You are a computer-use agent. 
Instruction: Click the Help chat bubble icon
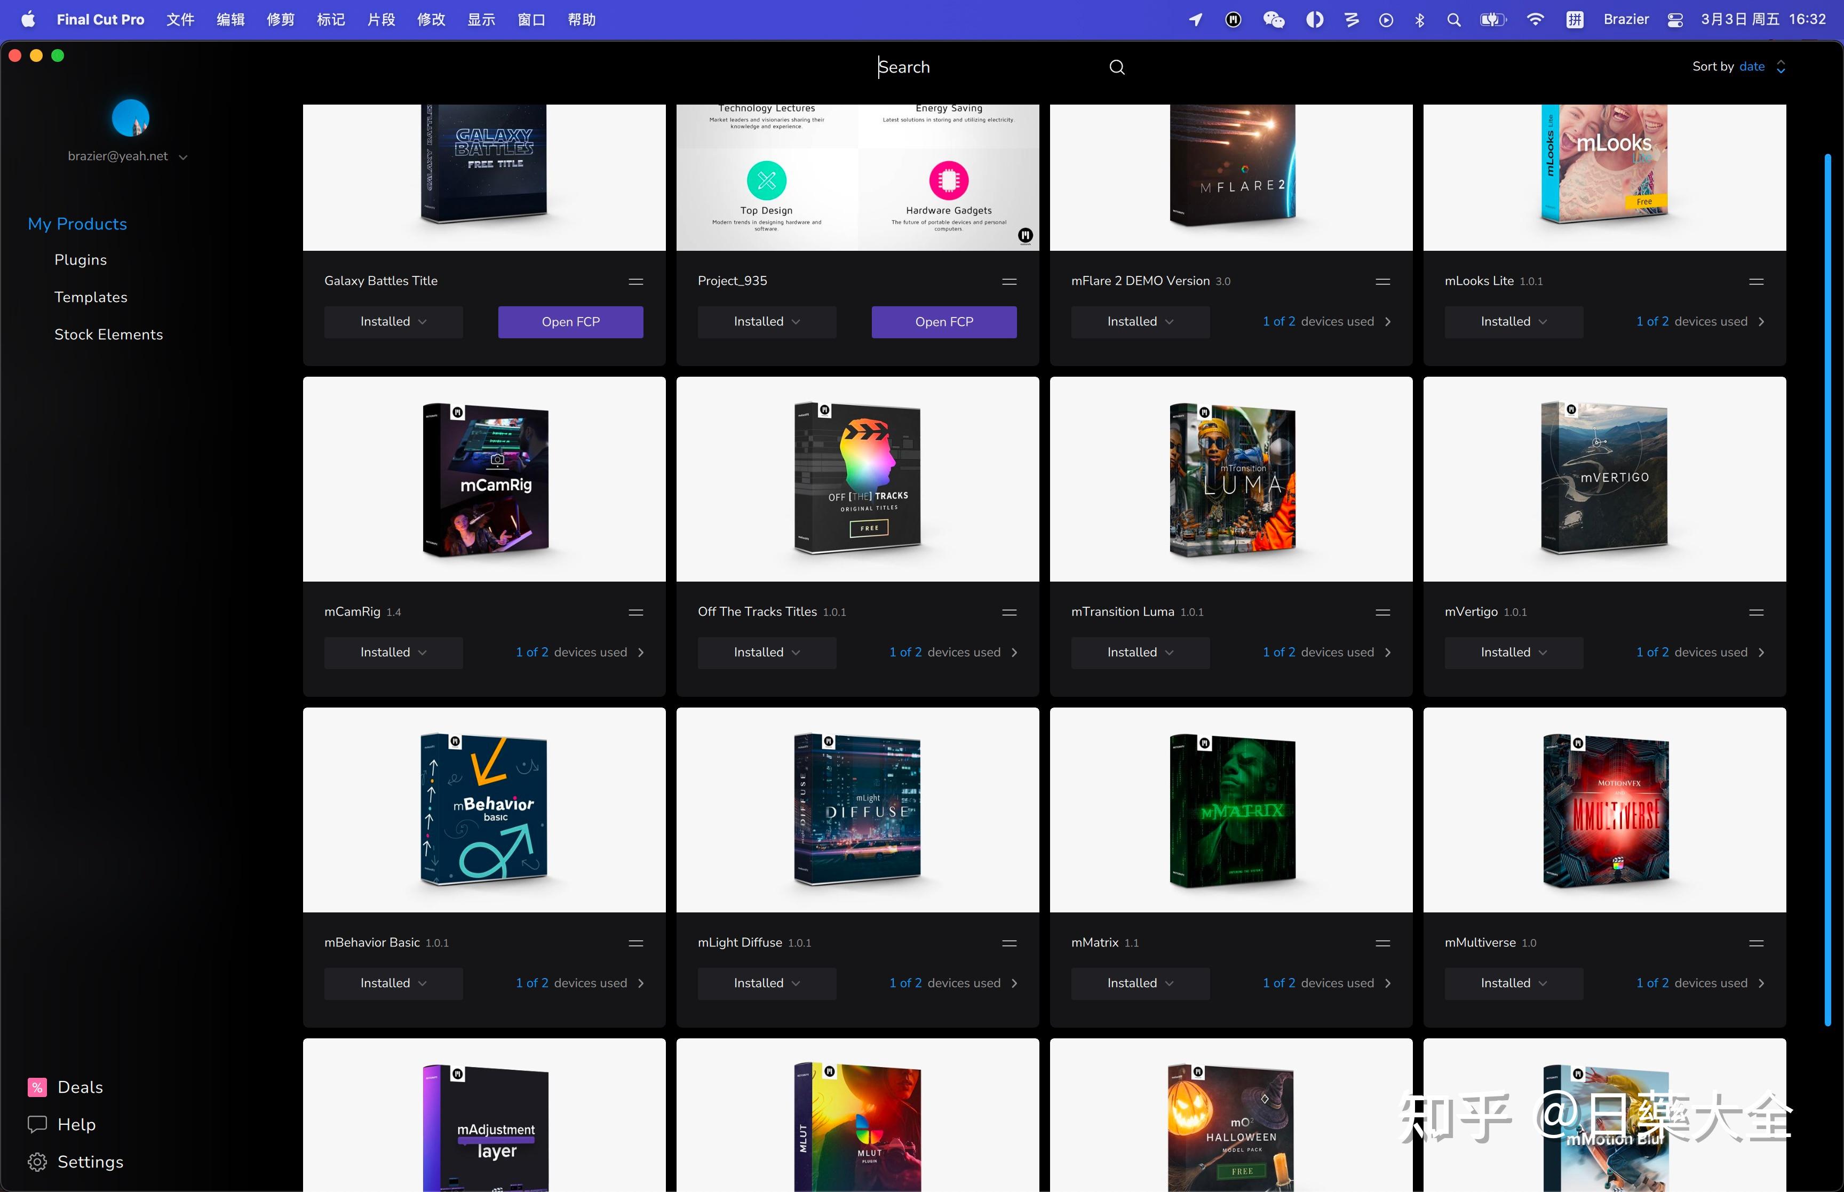37,1124
